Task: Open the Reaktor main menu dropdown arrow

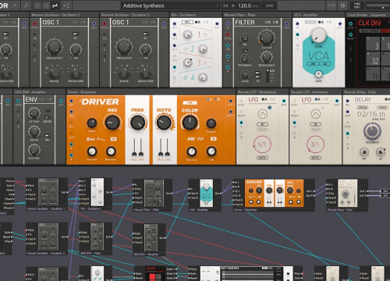Action: point(15,5)
